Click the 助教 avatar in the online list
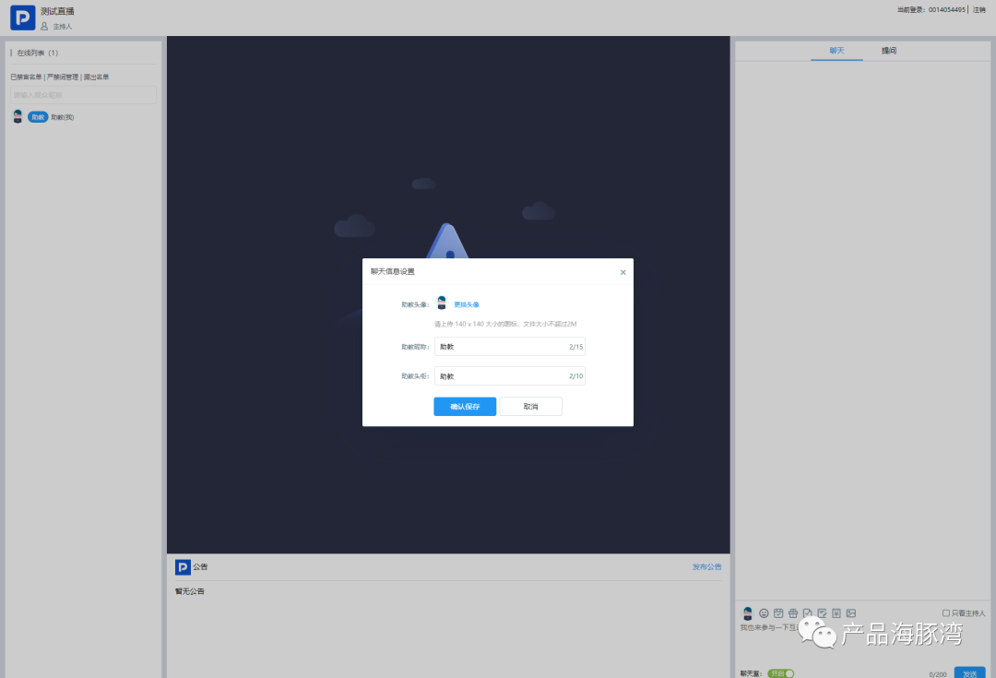996x678 pixels. [18, 116]
